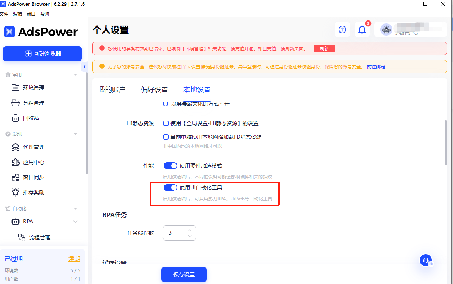Turn off 使用UI自动化工具 toggle

coord(170,187)
